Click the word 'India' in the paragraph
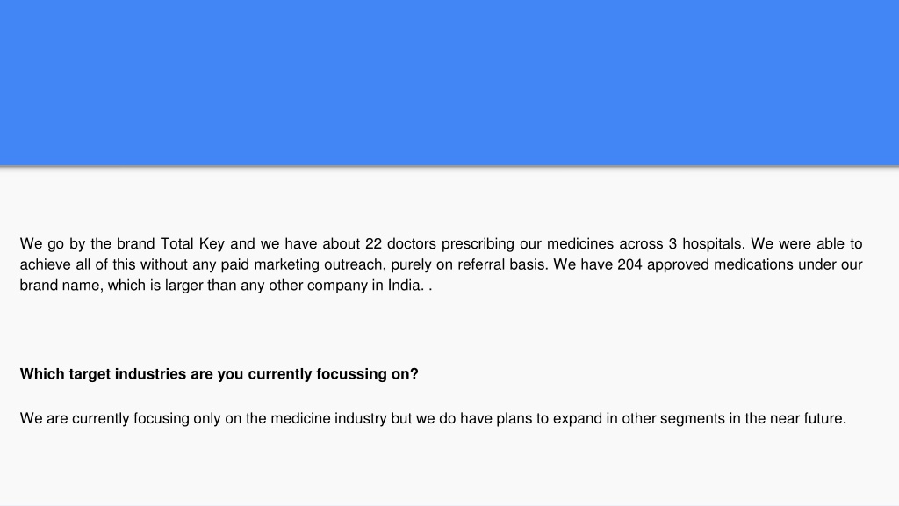The width and height of the screenshot is (899, 506). point(404,286)
